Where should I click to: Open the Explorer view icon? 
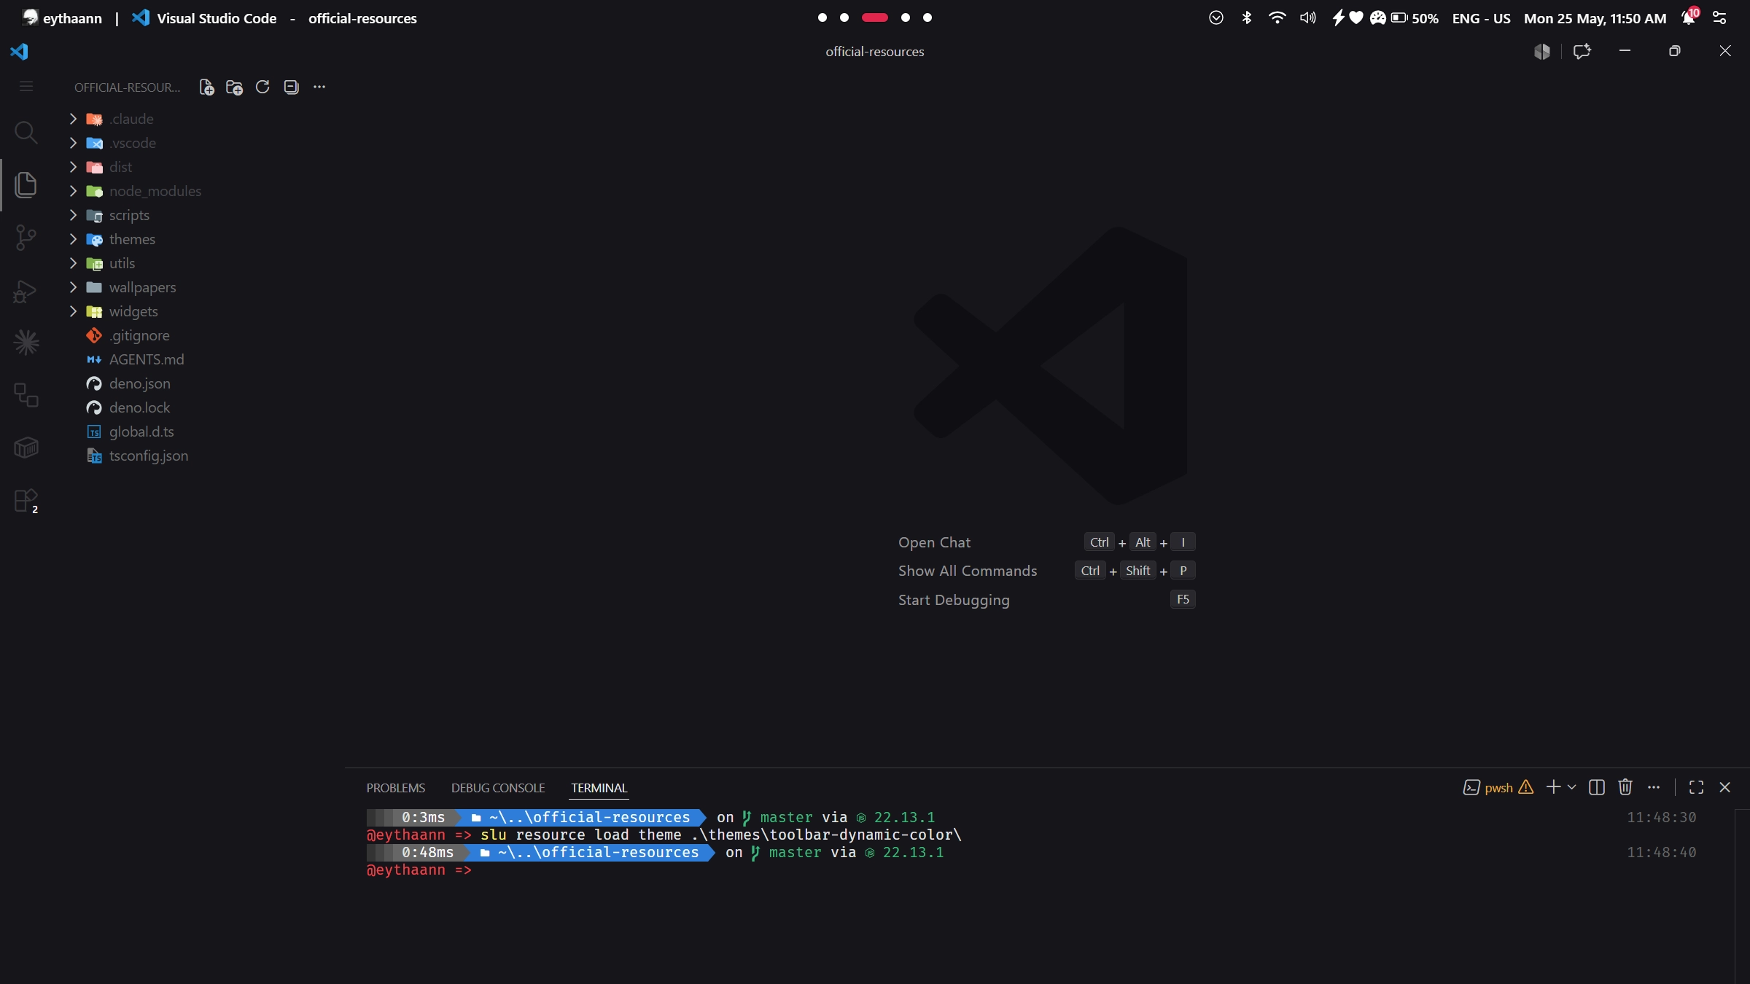[26, 184]
